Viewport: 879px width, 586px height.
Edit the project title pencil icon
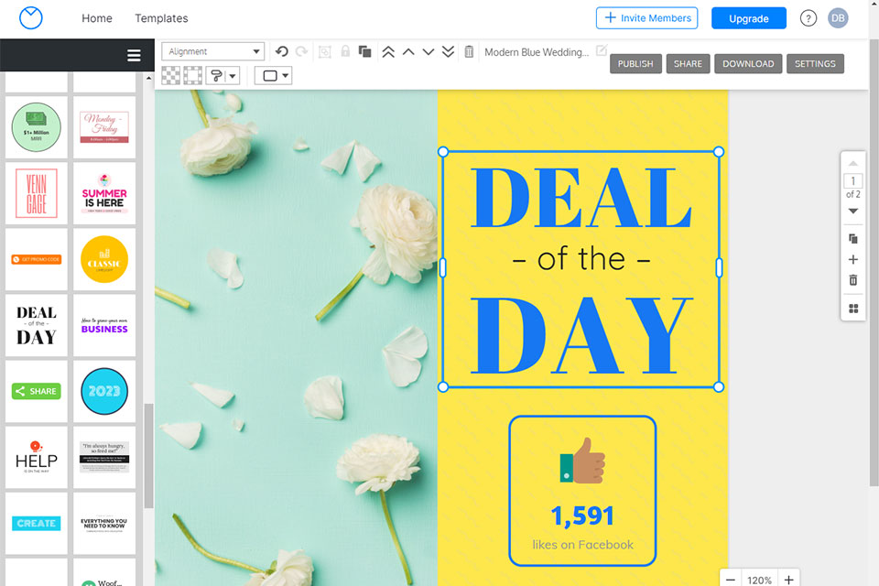coord(601,50)
